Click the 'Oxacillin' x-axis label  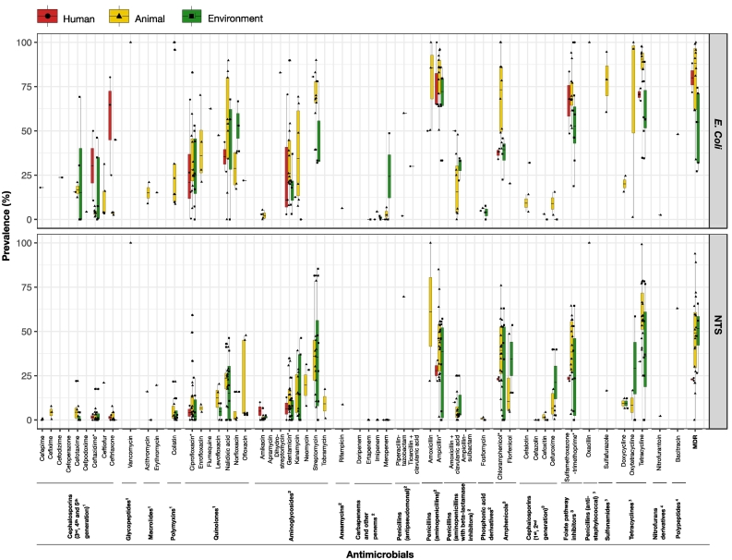(589, 447)
